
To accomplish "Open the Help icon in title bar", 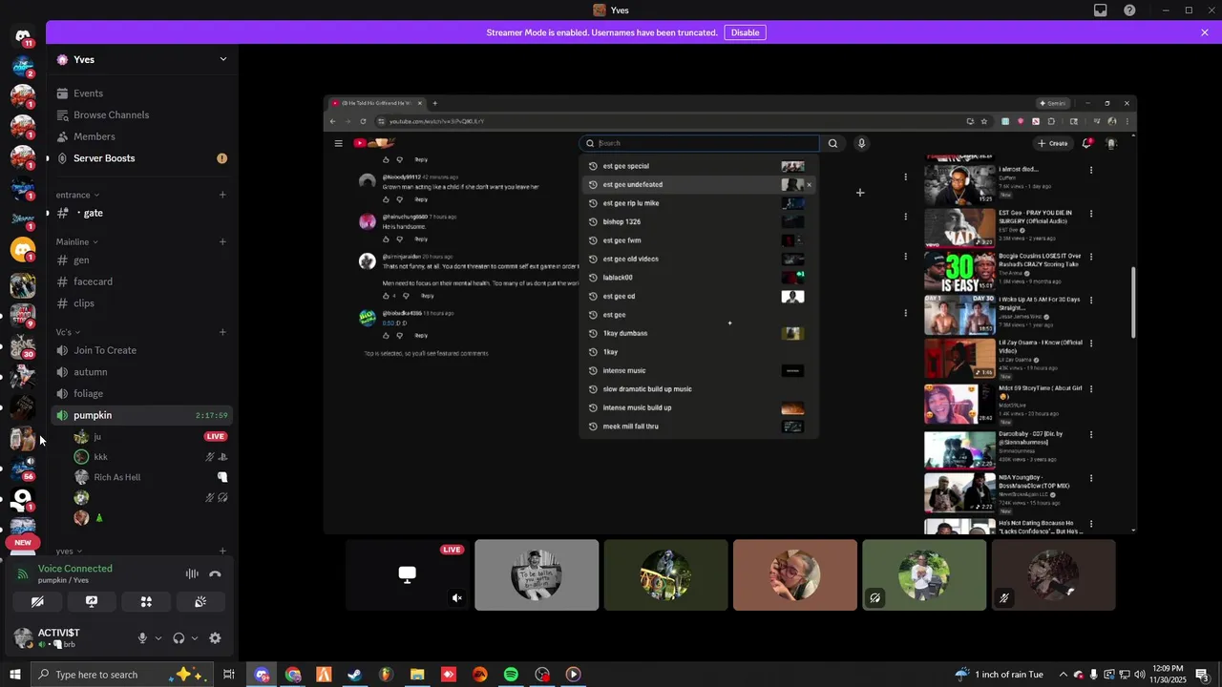I will tap(1130, 10).
